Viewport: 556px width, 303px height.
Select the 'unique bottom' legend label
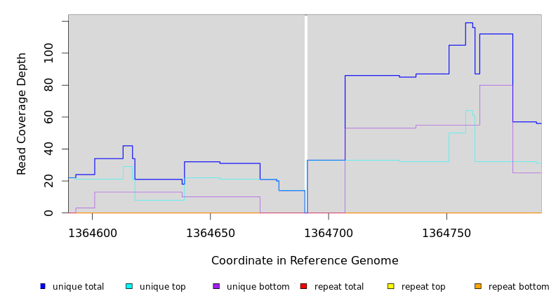pos(258,287)
